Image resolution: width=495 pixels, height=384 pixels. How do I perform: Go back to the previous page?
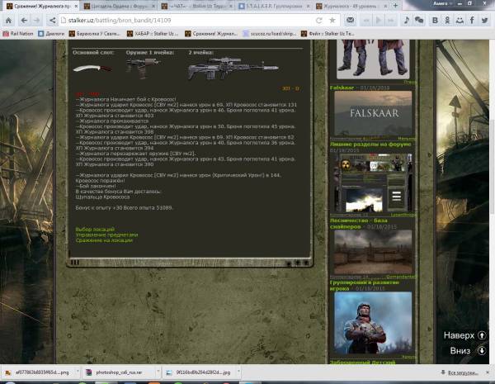24,21
